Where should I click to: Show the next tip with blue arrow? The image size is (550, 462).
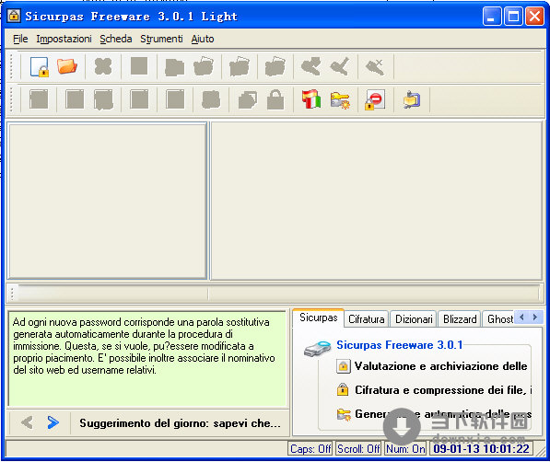click(53, 422)
